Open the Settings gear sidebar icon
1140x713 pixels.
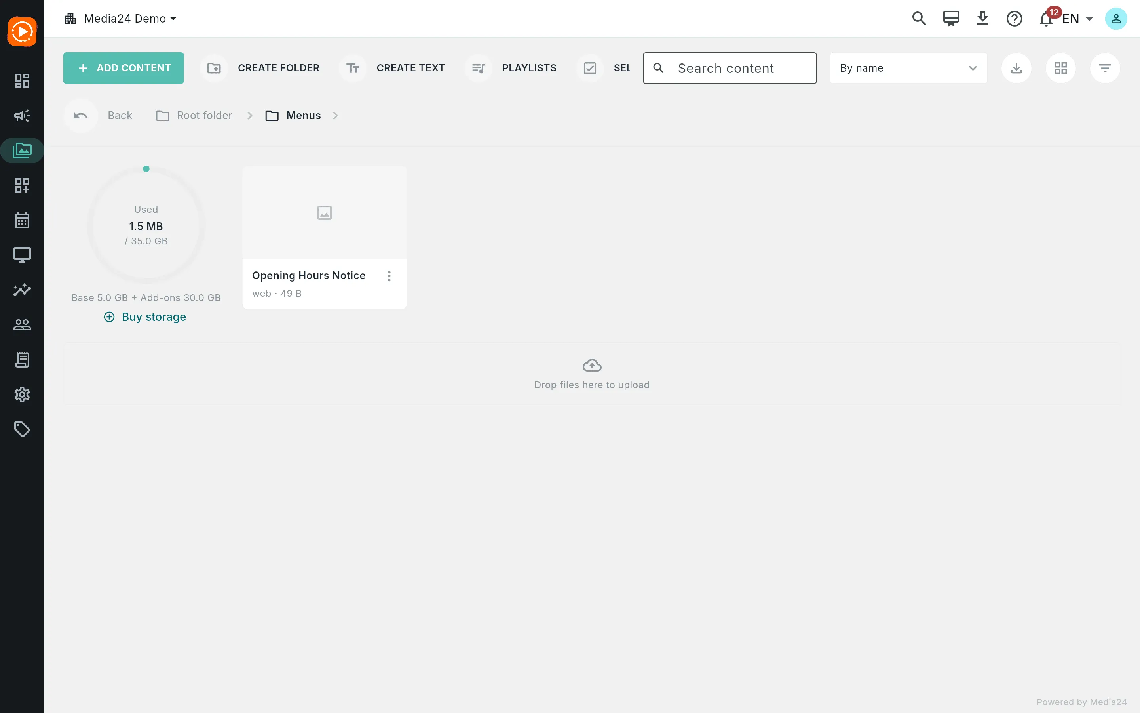(x=22, y=395)
